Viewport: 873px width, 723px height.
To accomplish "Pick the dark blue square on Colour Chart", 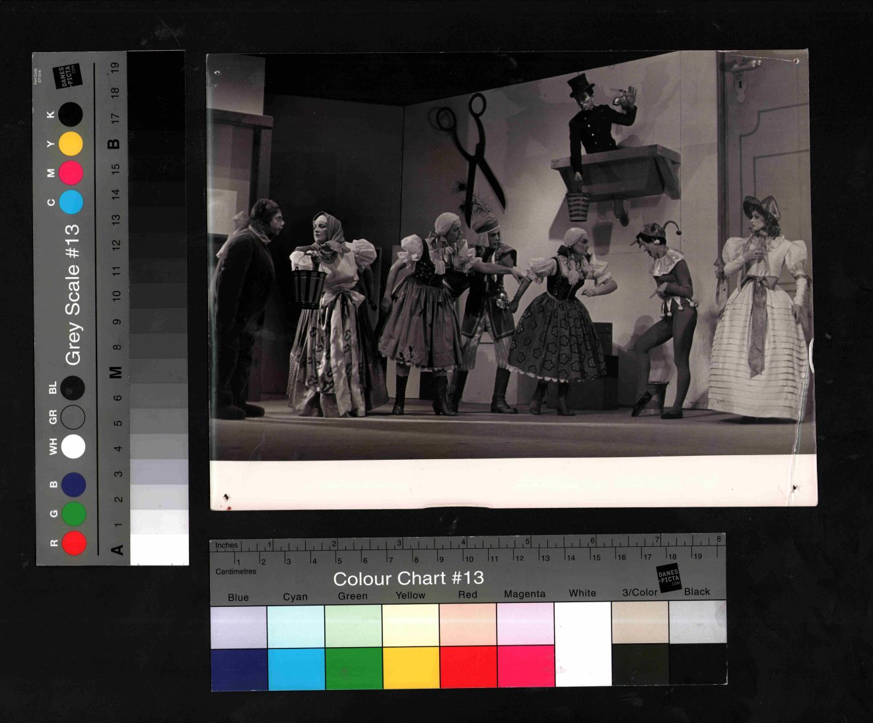I will tap(238, 668).
